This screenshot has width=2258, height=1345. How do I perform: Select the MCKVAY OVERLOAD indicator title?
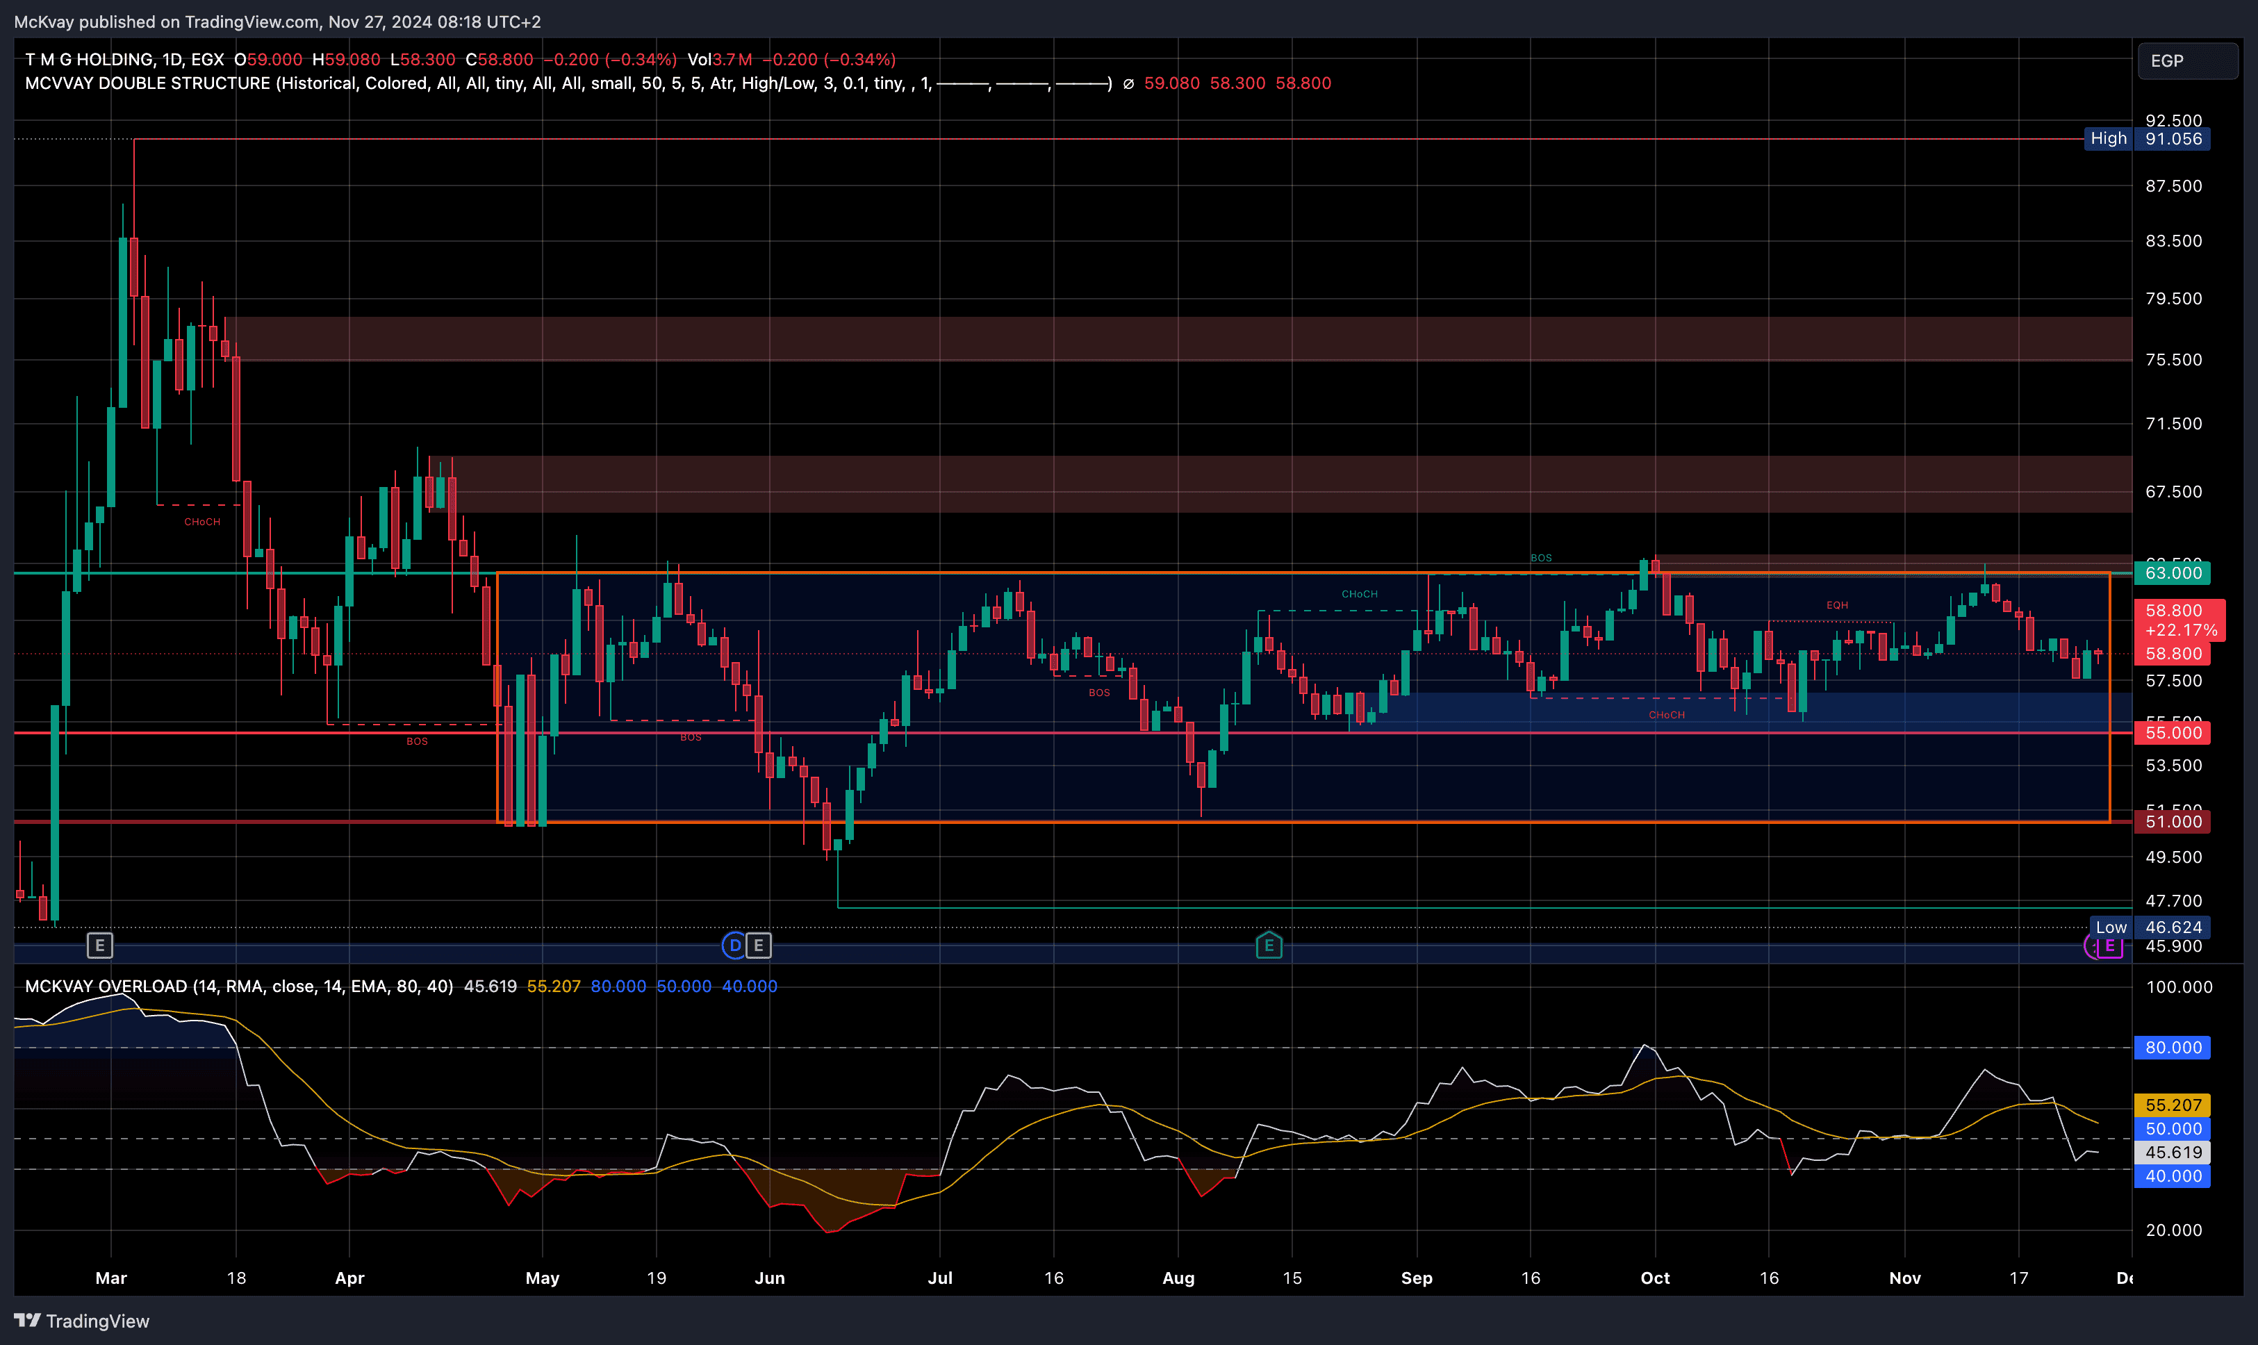point(106,986)
